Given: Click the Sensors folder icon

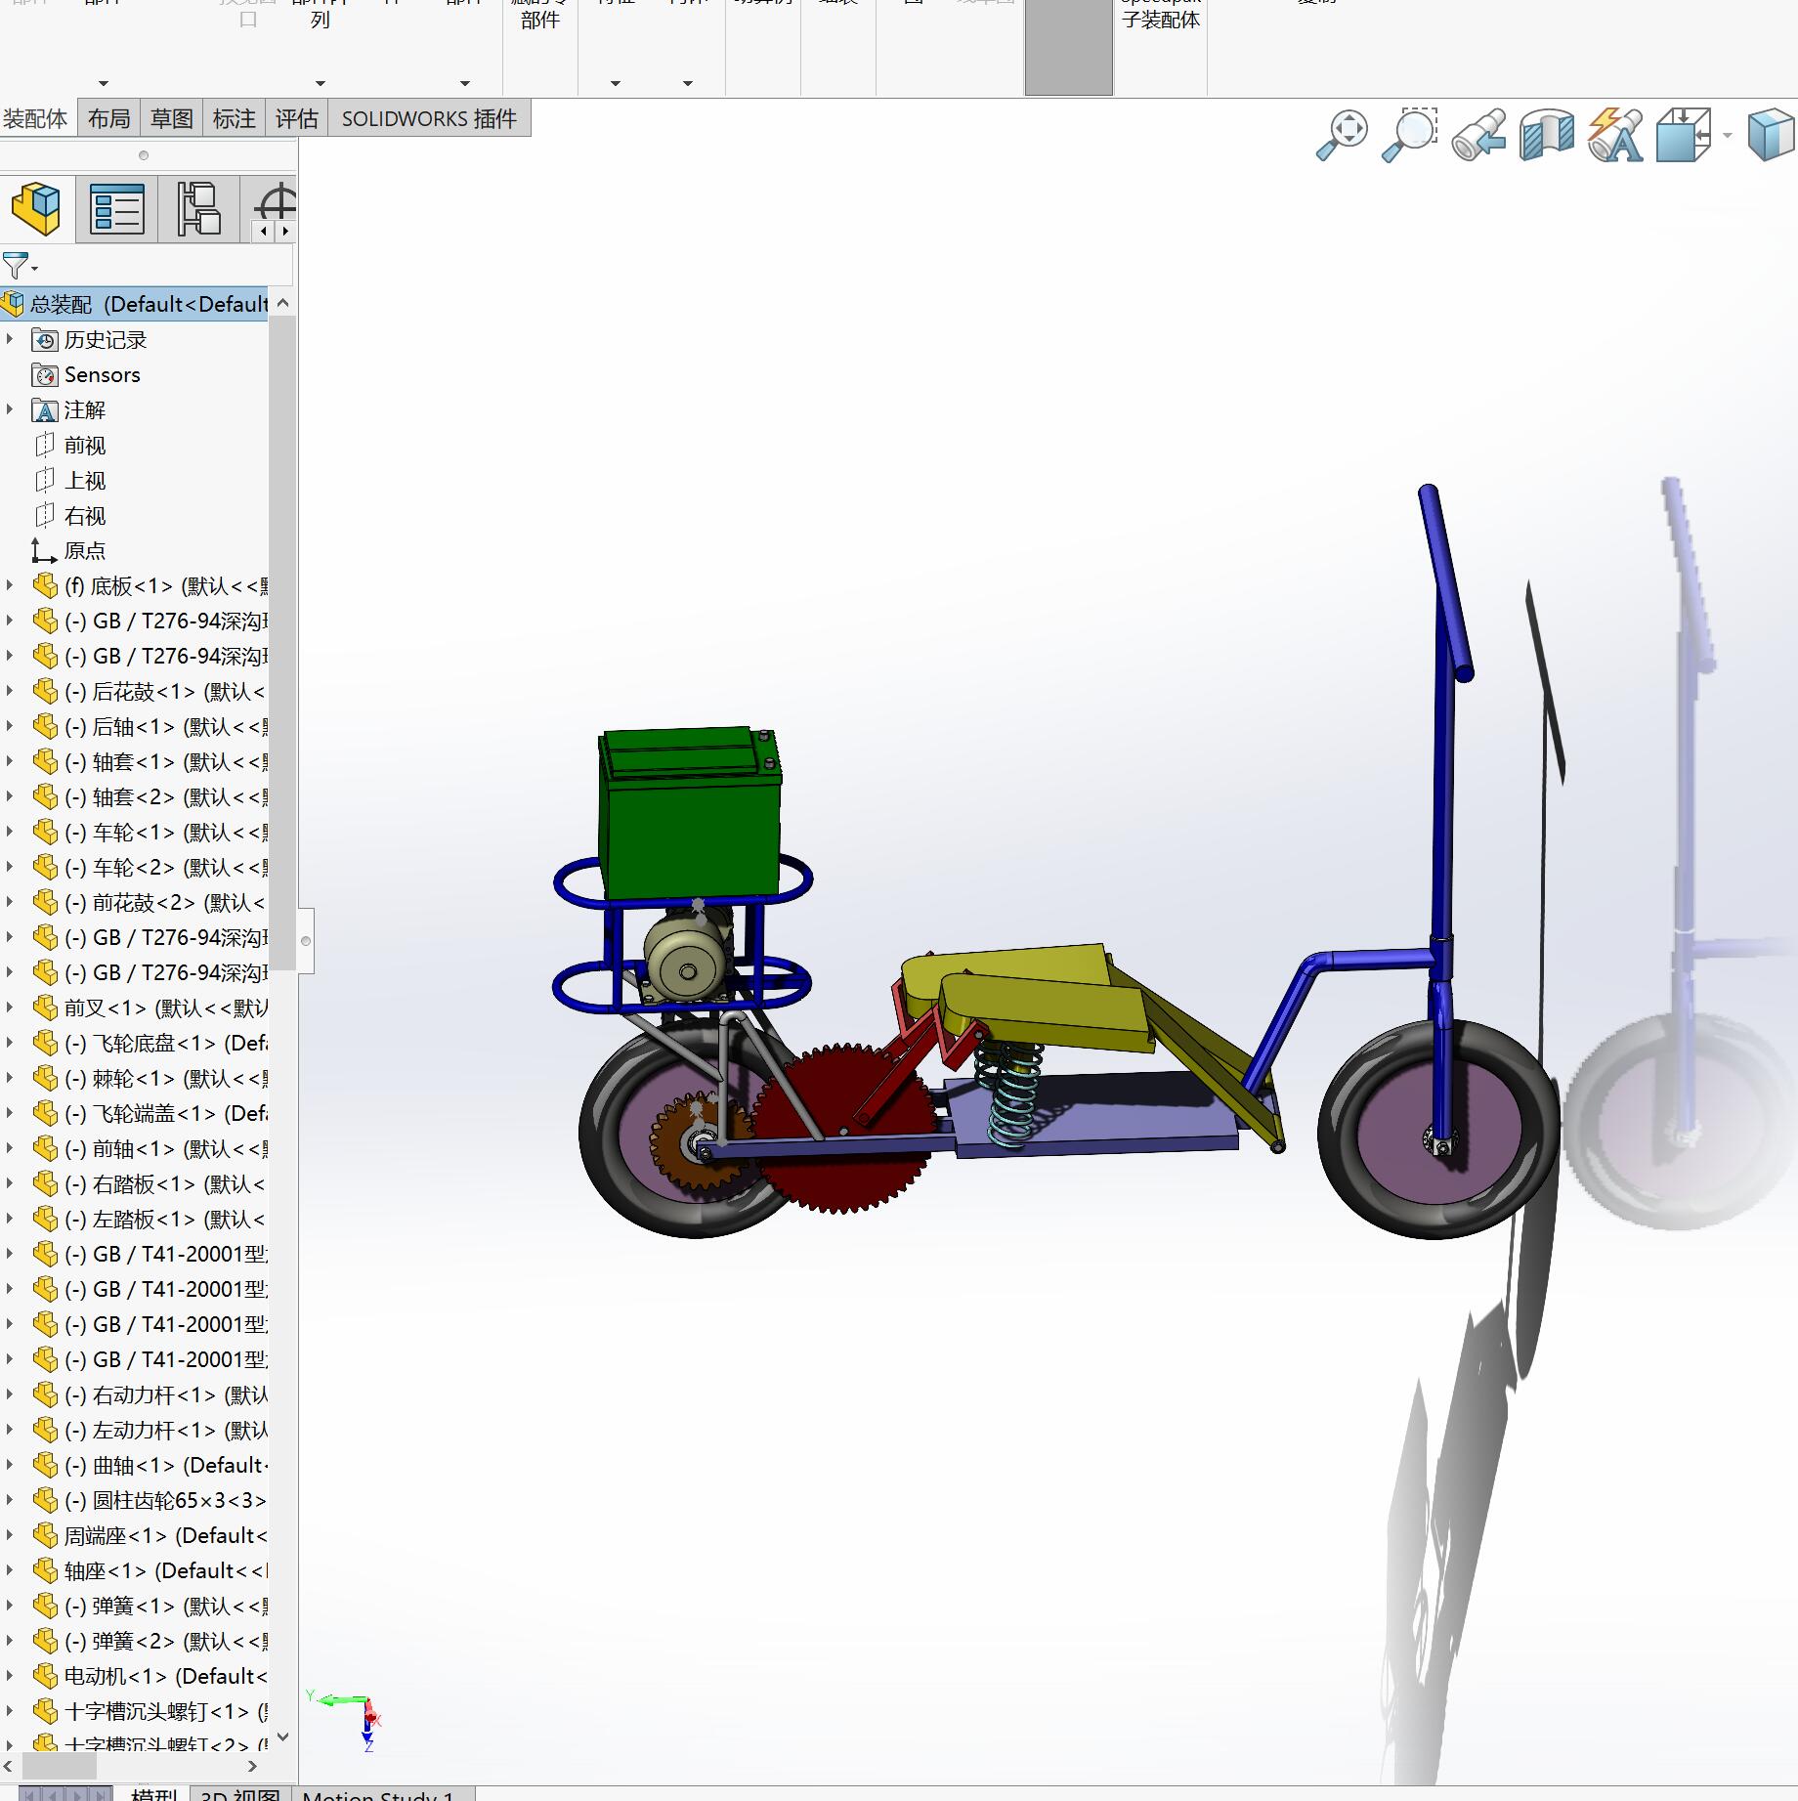Looking at the screenshot, I should point(45,375).
